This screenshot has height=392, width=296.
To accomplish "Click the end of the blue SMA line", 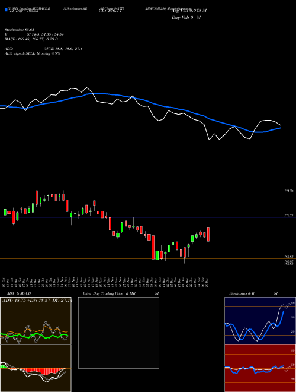I will click(x=280, y=128).
